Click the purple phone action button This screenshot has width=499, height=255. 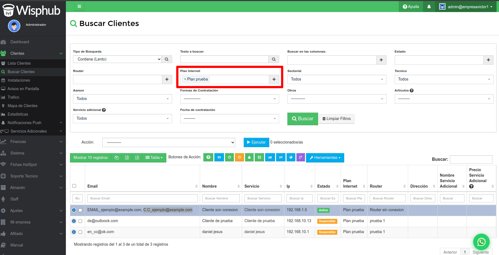coord(301,157)
